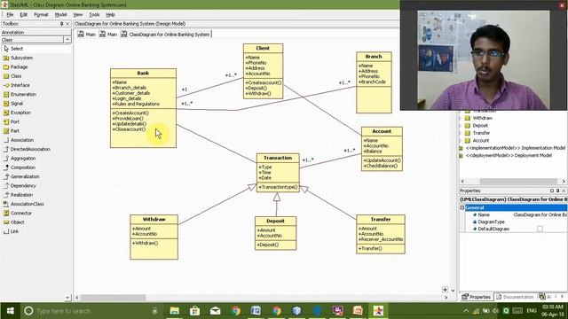The width and height of the screenshot is (568, 319).
Task: Close the Toolbox panel
Action: [x=67, y=24]
